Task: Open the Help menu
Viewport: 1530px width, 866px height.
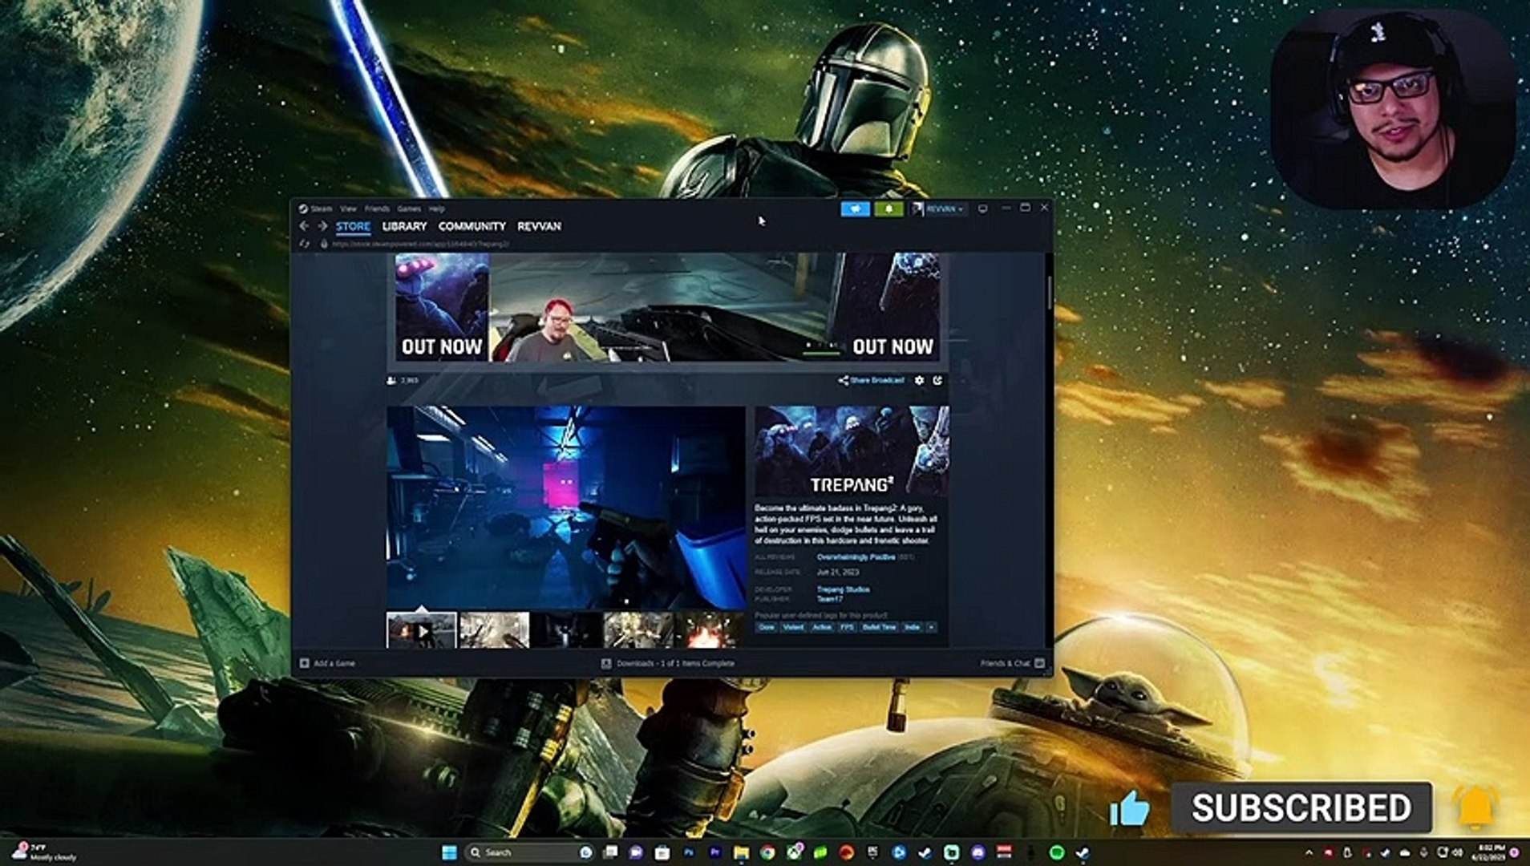Action: tap(436, 208)
